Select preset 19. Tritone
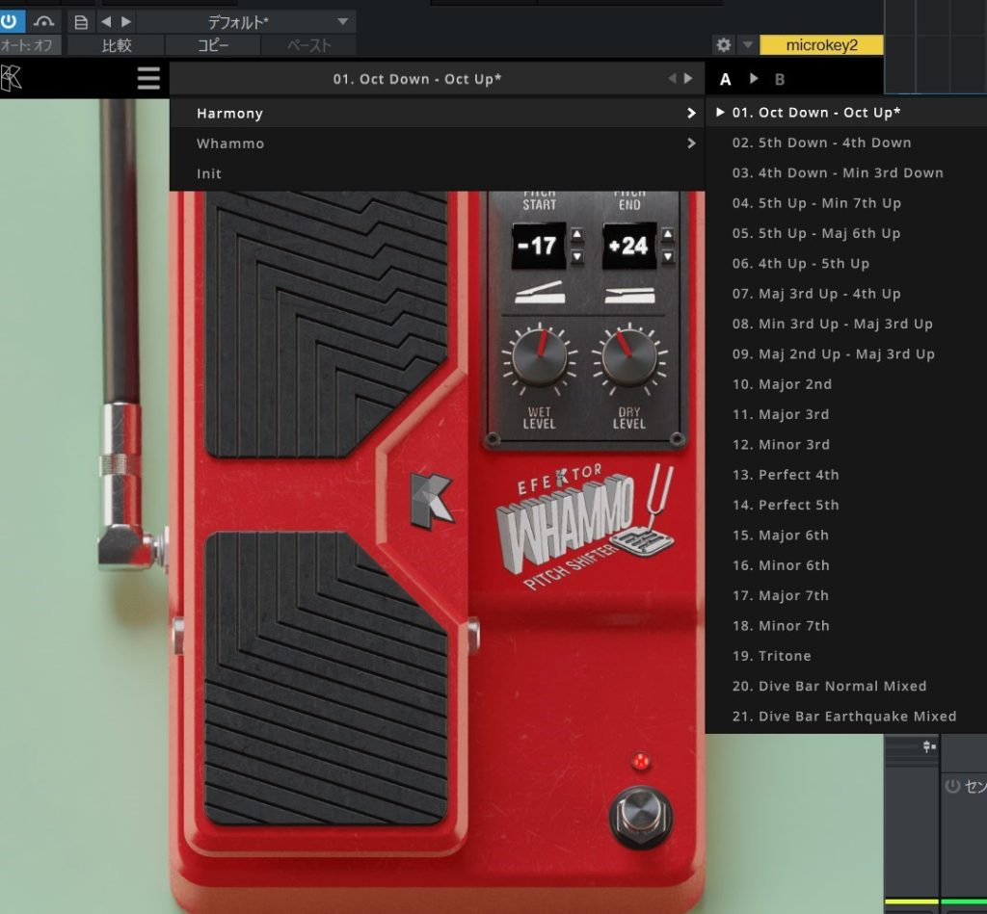The image size is (987, 914). 771,656
